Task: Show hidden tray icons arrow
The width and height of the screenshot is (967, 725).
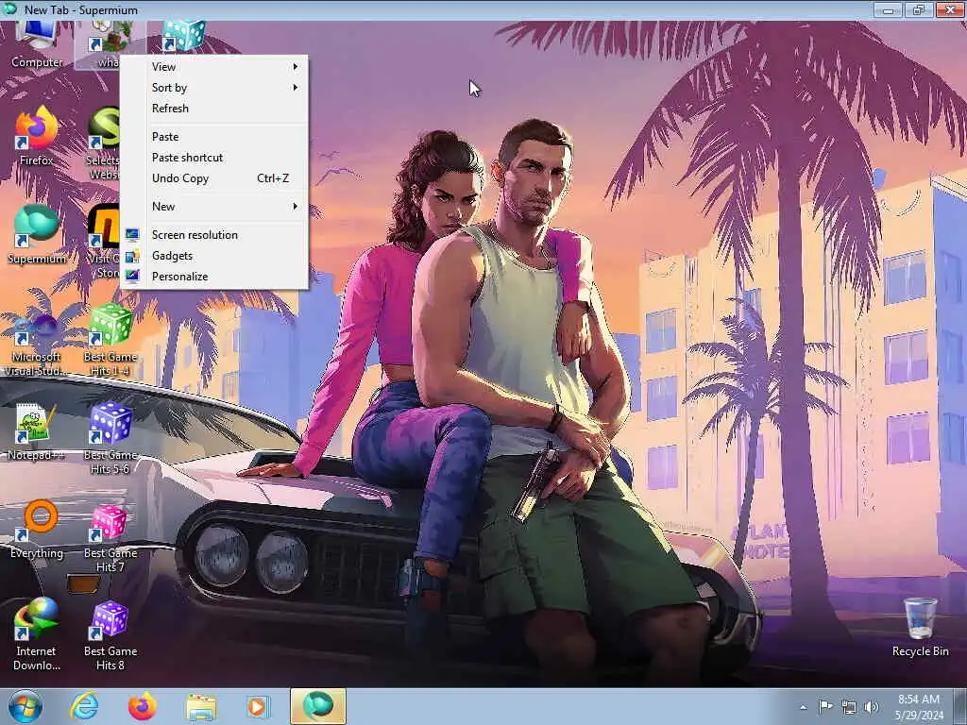Action: [803, 707]
